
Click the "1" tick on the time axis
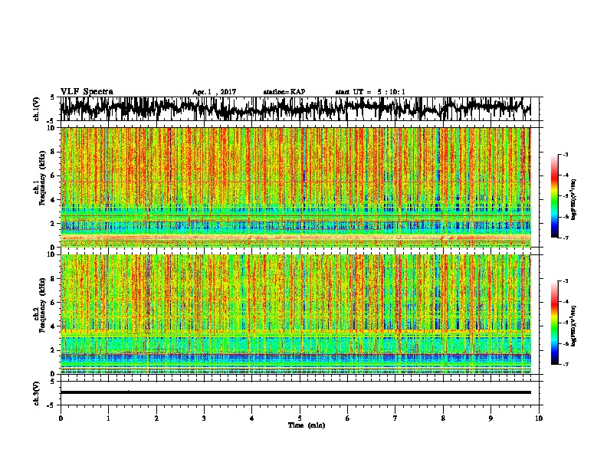(x=108, y=418)
